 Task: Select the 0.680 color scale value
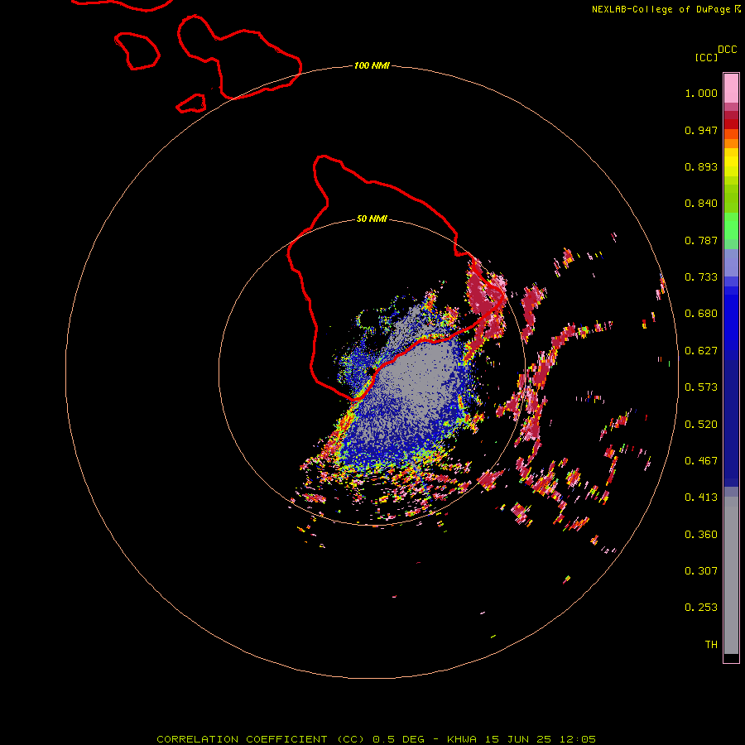(701, 314)
